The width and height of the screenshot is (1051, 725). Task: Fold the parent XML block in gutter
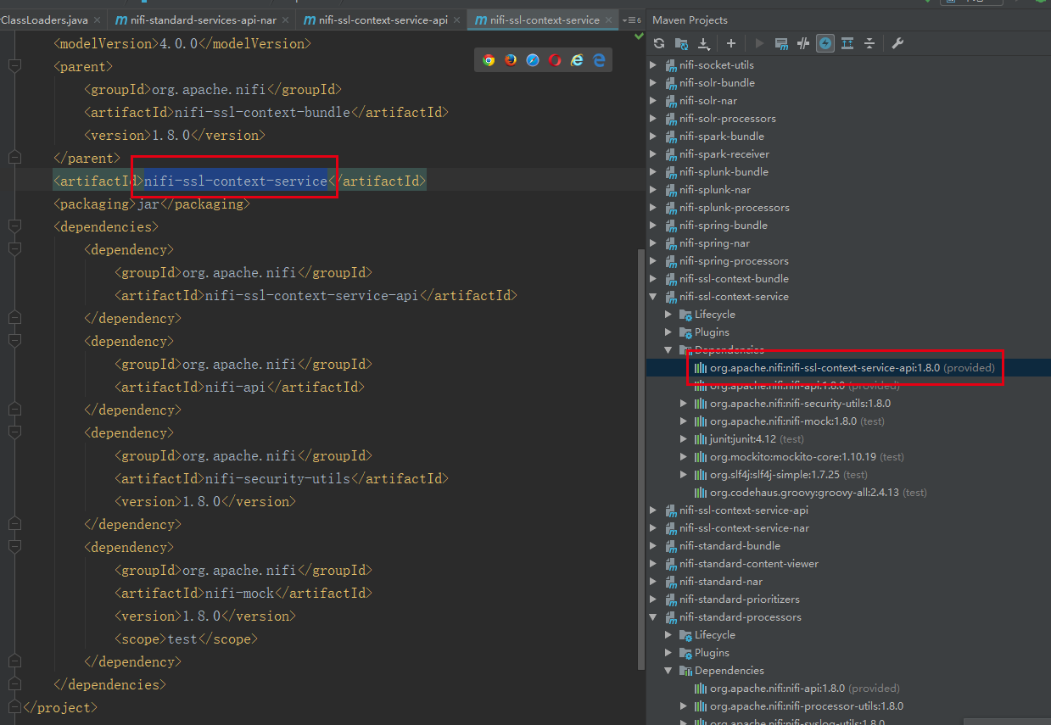tap(14, 66)
